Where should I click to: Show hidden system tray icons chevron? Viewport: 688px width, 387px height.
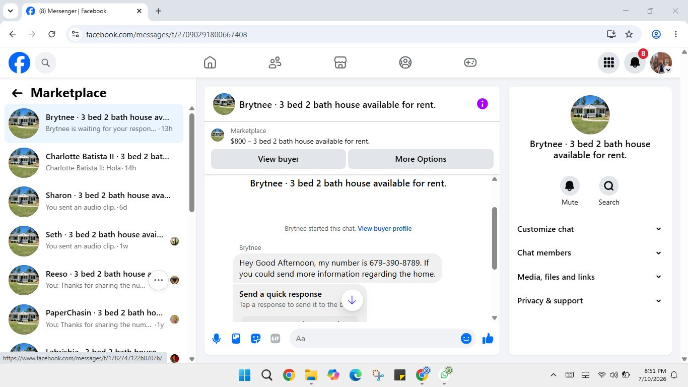(554, 375)
